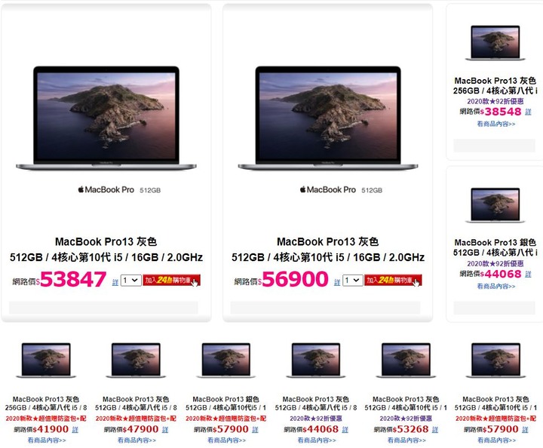Select the silver MacBook Pro13 $44068 sidebar thumbnail
The image size is (543, 448).
coord(495,205)
